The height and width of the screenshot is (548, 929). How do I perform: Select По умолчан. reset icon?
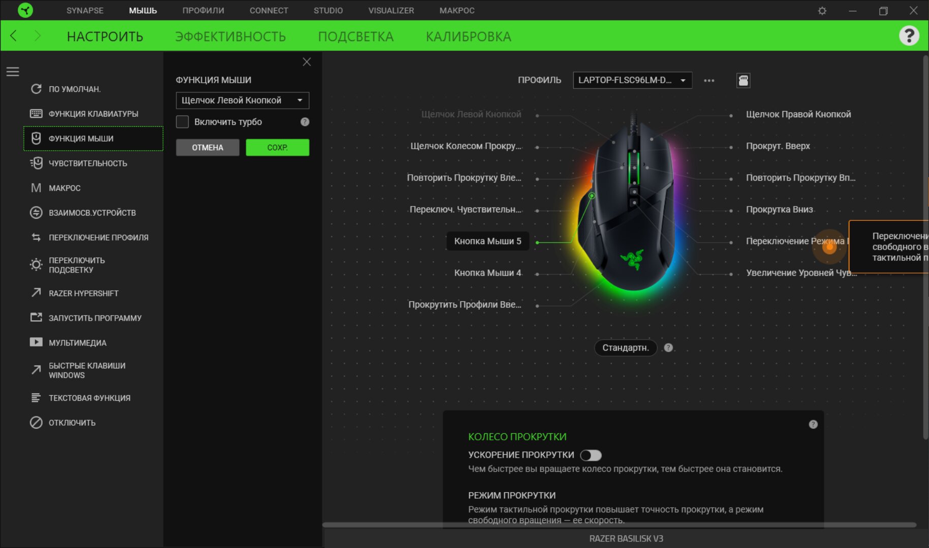pyautogui.click(x=36, y=89)
